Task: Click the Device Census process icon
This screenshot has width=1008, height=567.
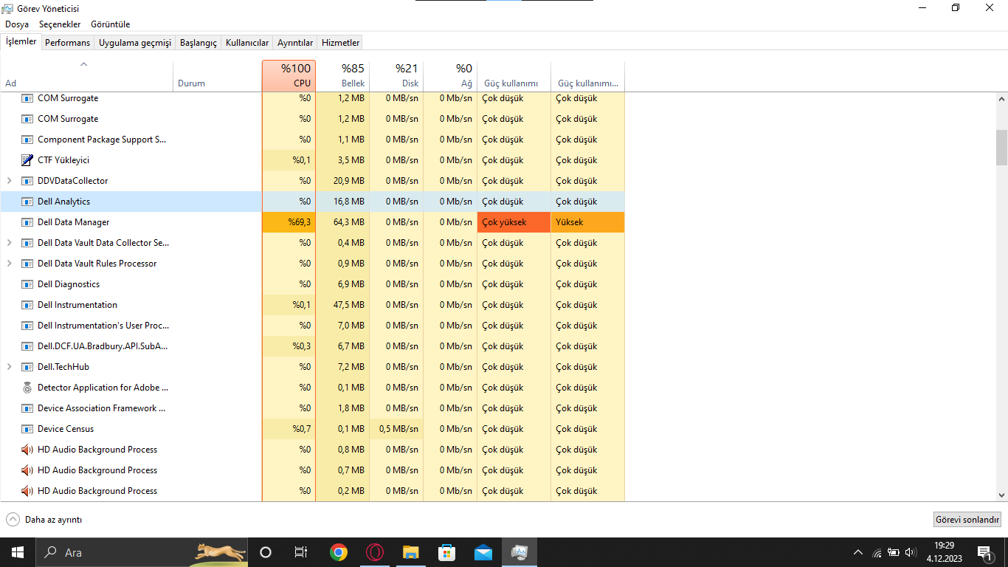Action: click(27, 429)
